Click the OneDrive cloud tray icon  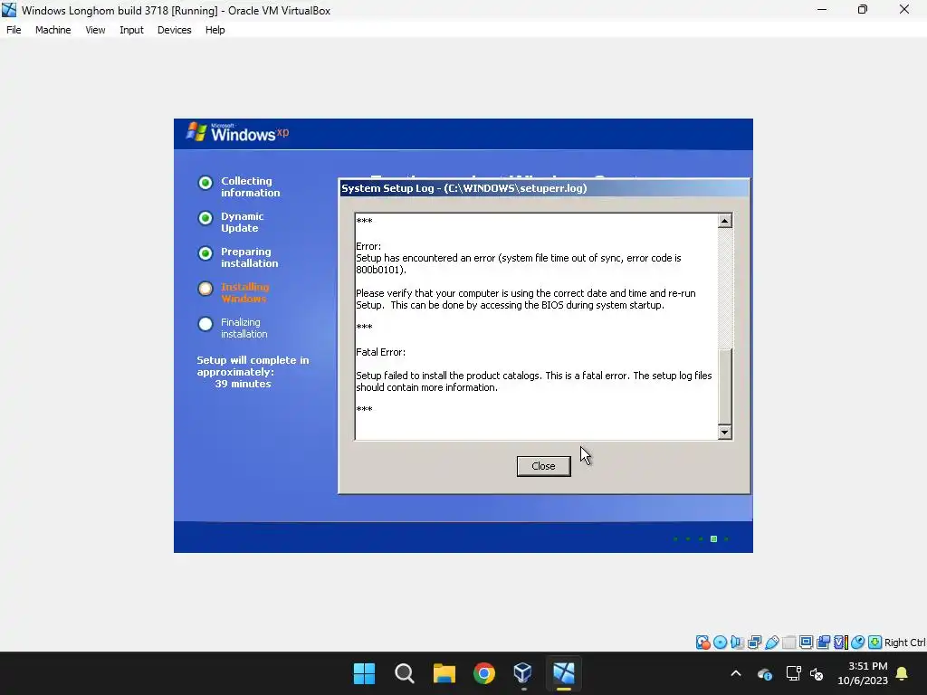(764, 673)
